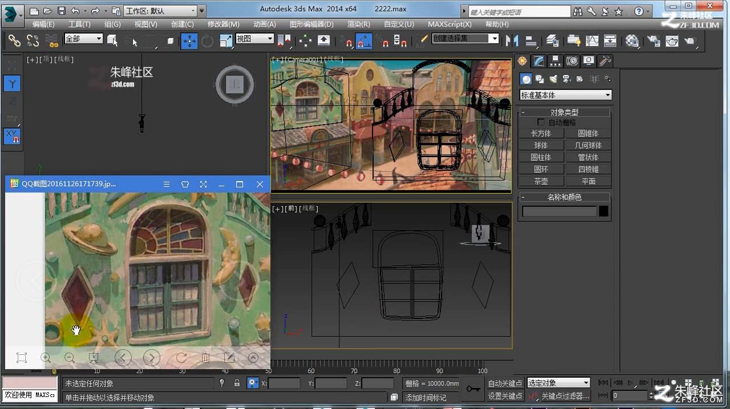Open the Hierarchy panel tab icon
Image resolution: width=730 pixels, height=409 pixels.
[555, 61]
